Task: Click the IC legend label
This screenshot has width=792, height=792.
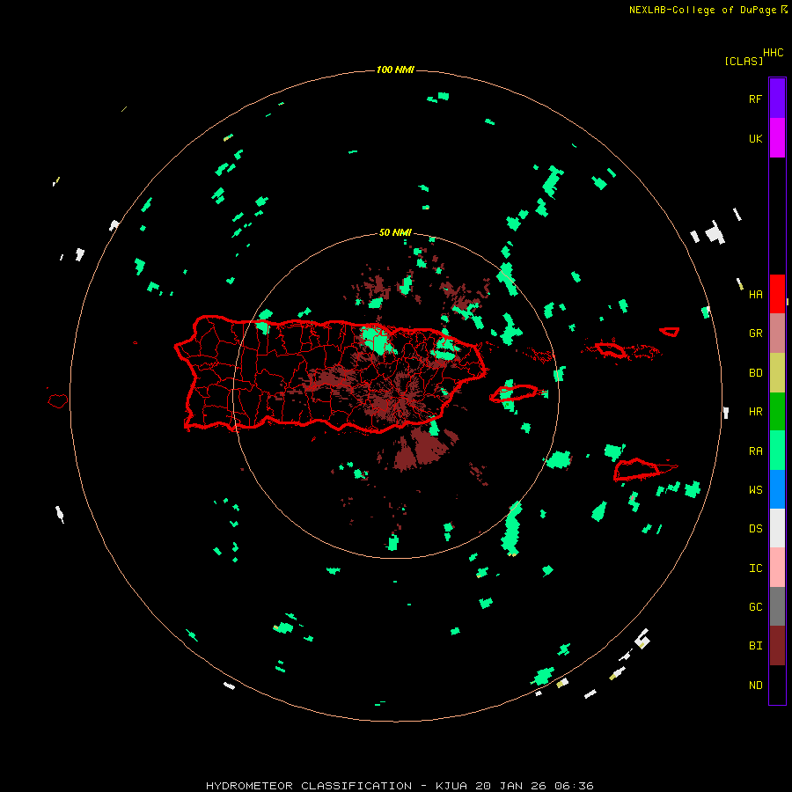Action: coord(755,568)
